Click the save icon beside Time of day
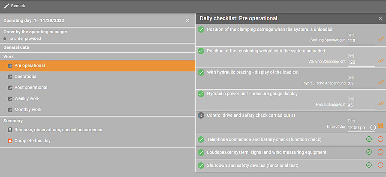This screenshot has height=177, width=386. (x=380, y=127)
